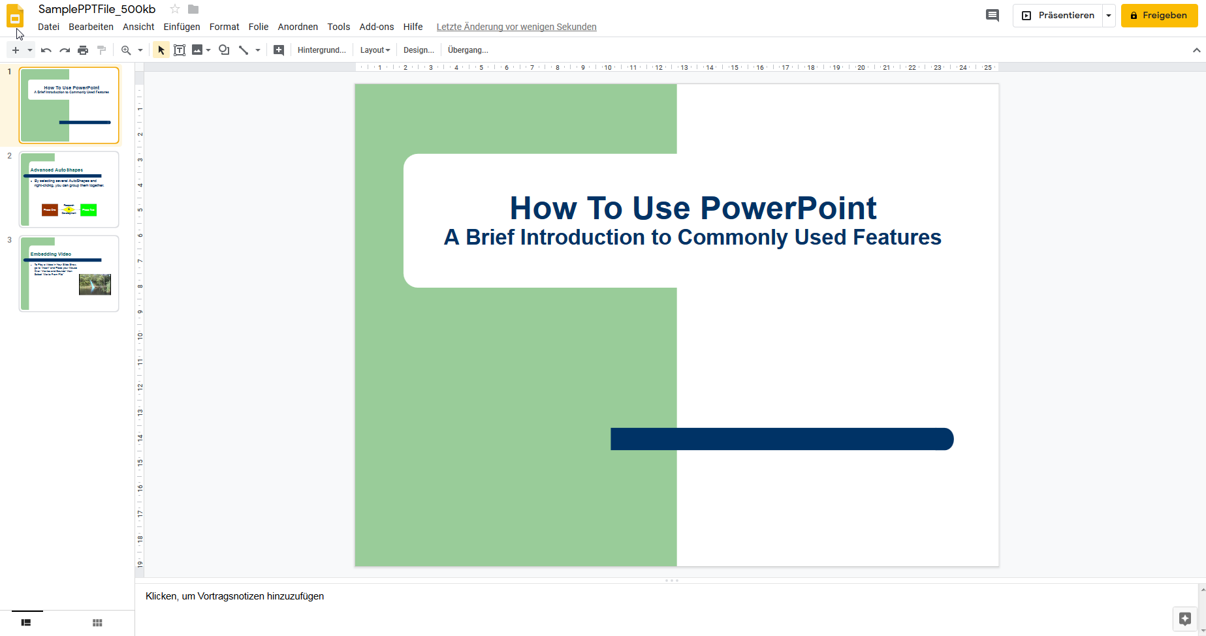Open the Präsentieren dropdown arrow
1206x636 pixels.
pyautogui.click(x=1109, y=16)
